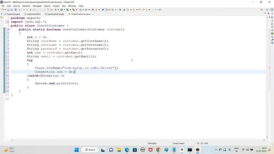The height and width of the screenshot is (154, 274).
Task: Open the weather widget showing 25°C
Action: click(x=9, y=150)
